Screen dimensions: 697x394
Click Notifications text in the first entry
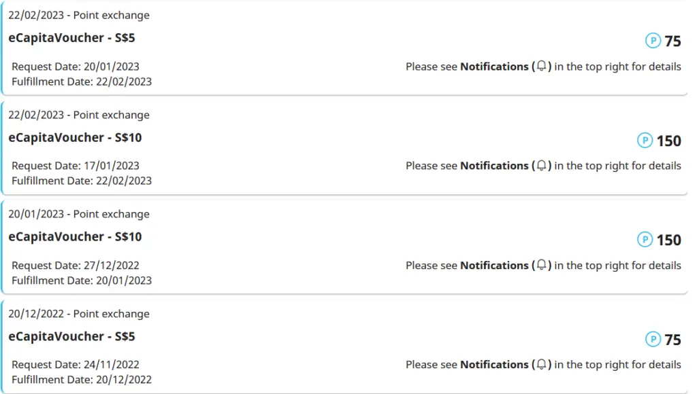(x=494, y=67)
